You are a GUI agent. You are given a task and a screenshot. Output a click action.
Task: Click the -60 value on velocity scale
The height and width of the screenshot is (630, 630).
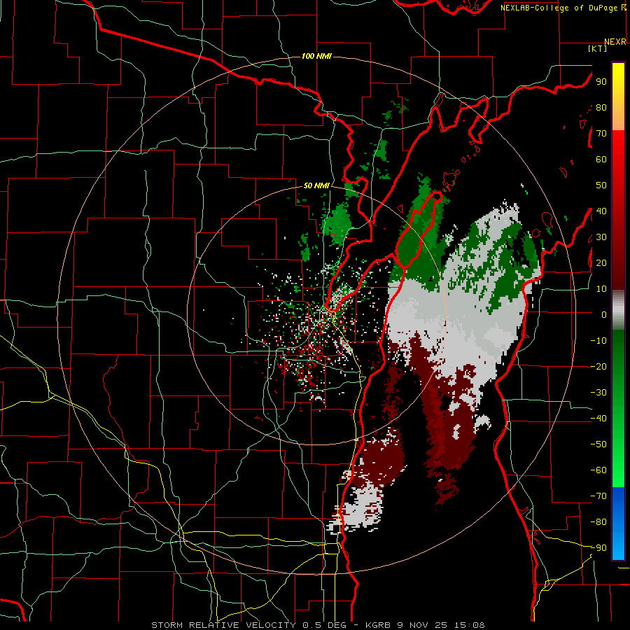[598, 470]
